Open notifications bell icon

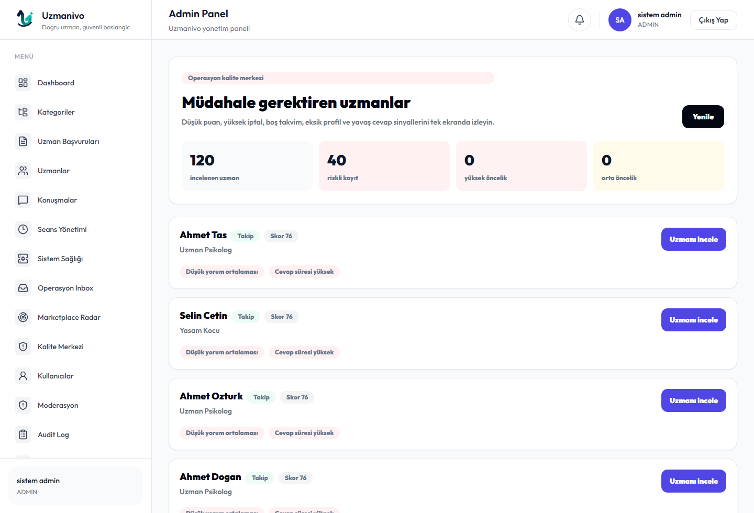(x=580, y=20)
